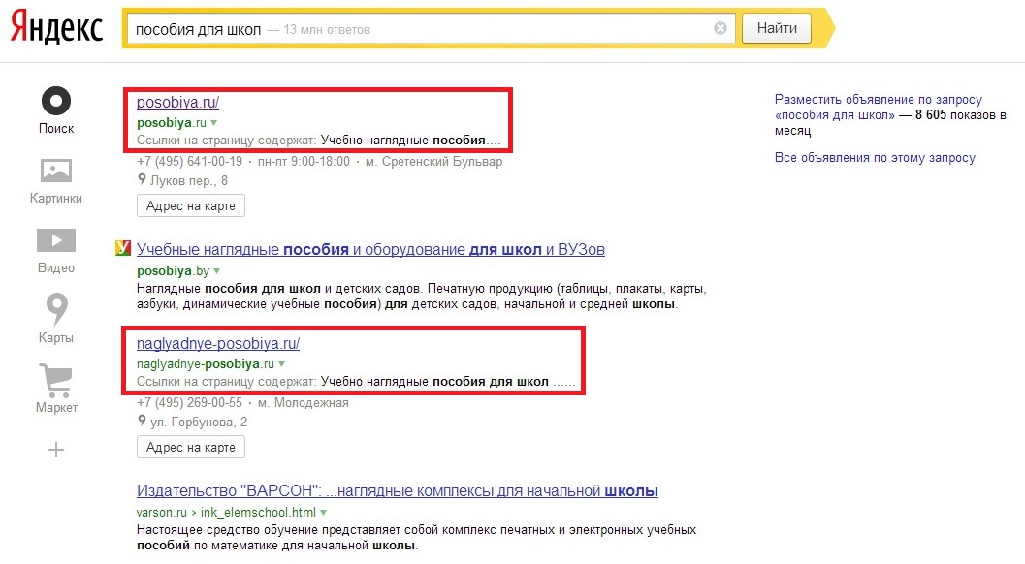Viewport: 1025px width, 564px height.
Task: Click the Yandex logo
Action: (x=56, y=28)
